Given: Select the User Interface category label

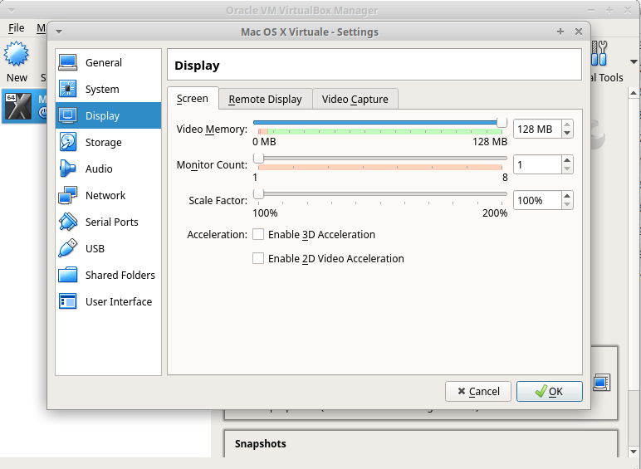Looking at the screenshot, I should [x=119, y=301].
